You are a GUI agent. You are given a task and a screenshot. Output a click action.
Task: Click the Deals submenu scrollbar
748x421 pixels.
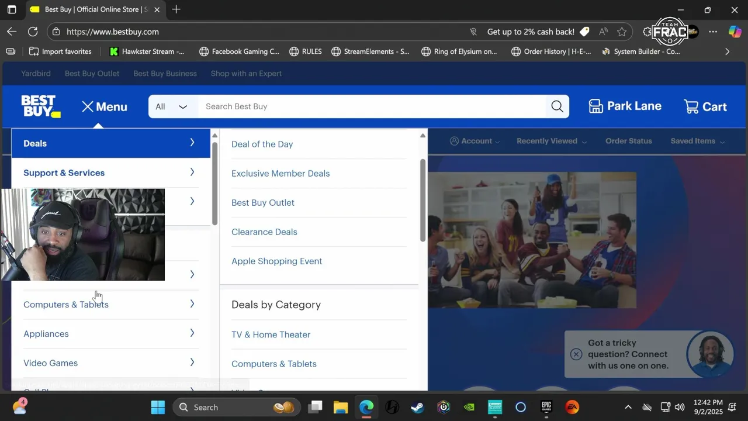coord(423,199)
